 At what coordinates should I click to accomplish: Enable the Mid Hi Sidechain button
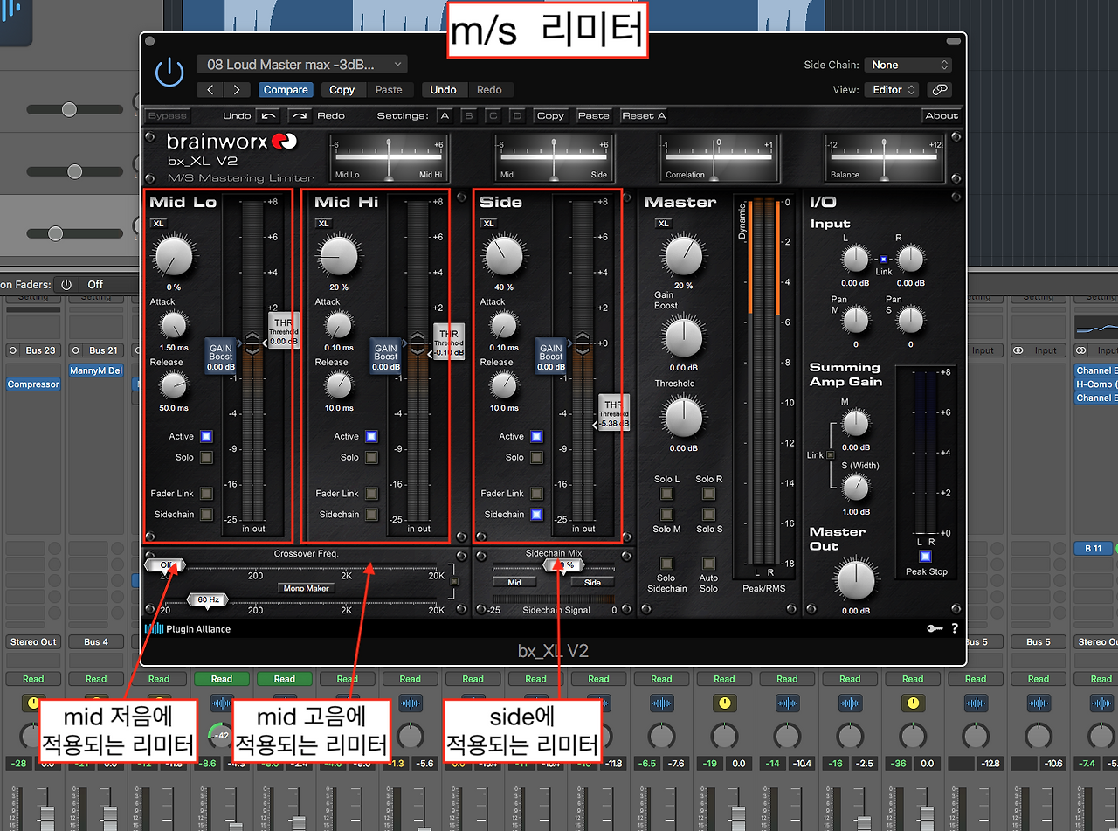pos(371,515)
